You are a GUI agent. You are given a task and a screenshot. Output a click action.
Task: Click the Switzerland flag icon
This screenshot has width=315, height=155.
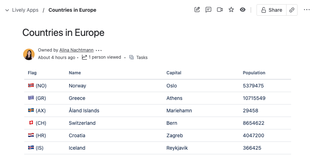click(x=31, y=123)
